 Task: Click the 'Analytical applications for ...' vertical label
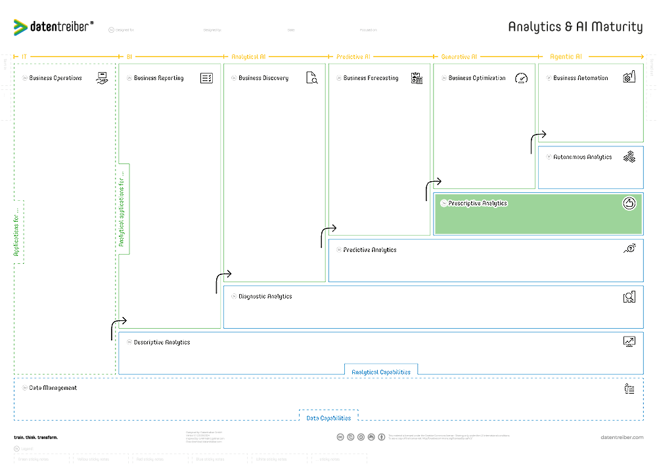click(x=121, y=209)
